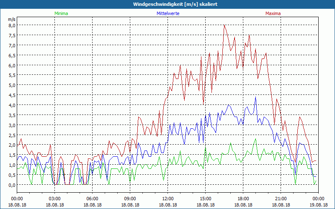Click the 3,0 y-axis value
Viewport: 335px width, 209px height.
12,125
